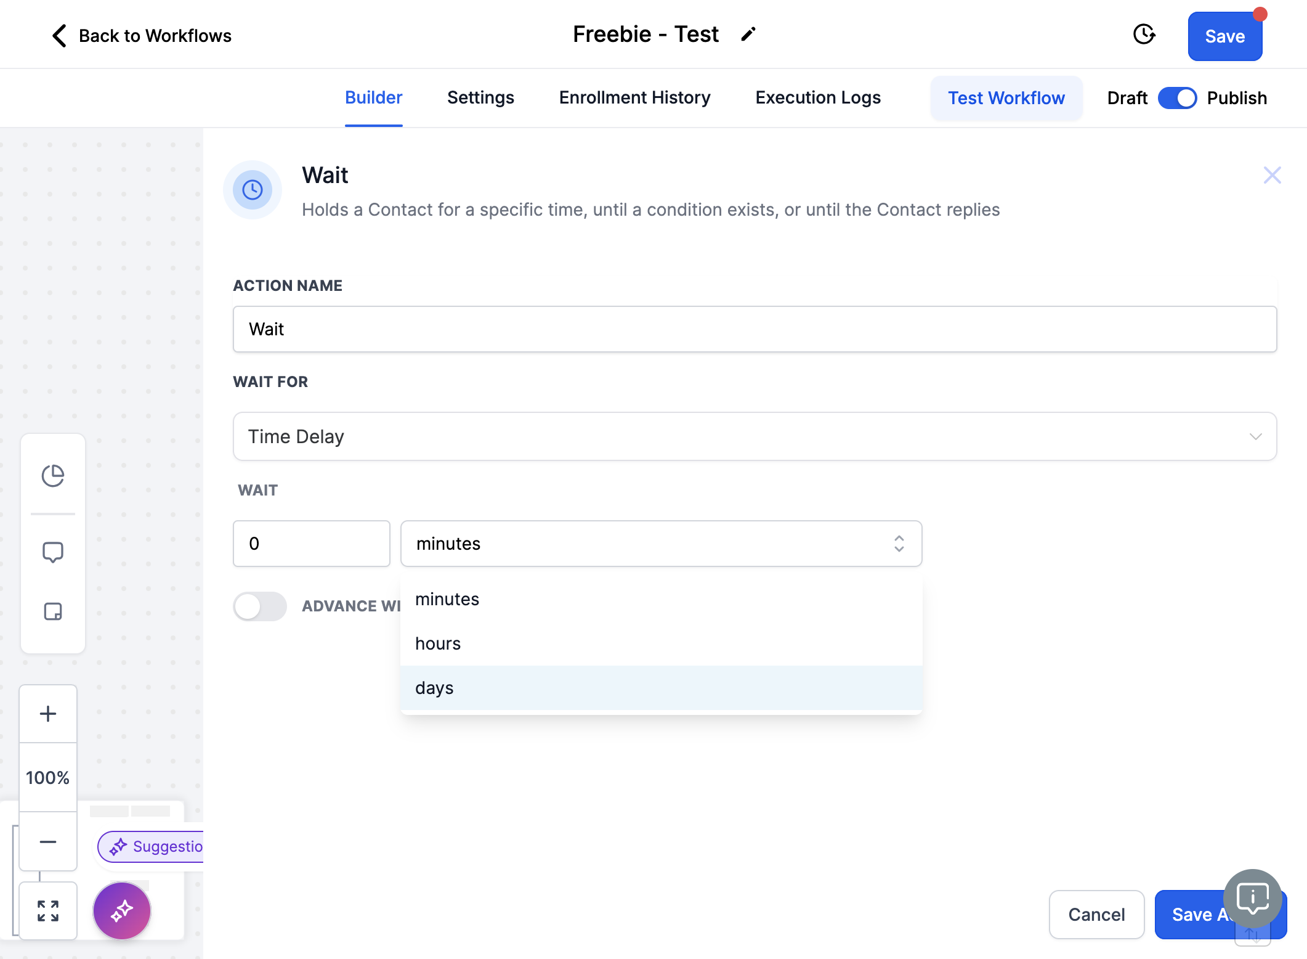Click the 100% zoom level indicator
Viewport: 1307px width, 959px height.
48,777
